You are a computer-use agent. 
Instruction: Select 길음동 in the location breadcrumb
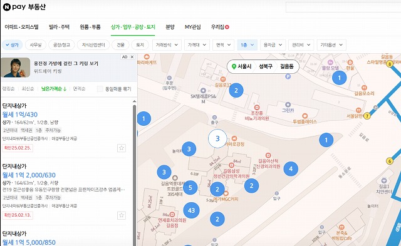click(287, 67)
